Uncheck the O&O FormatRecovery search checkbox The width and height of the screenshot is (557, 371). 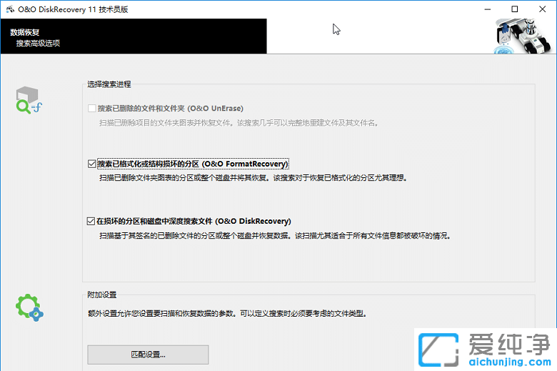[91, 164]
